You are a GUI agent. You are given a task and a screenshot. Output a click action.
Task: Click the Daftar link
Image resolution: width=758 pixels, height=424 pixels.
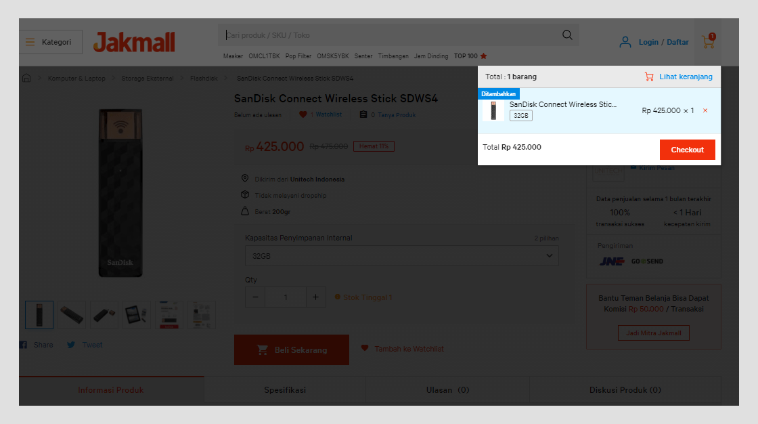point(677,42)
